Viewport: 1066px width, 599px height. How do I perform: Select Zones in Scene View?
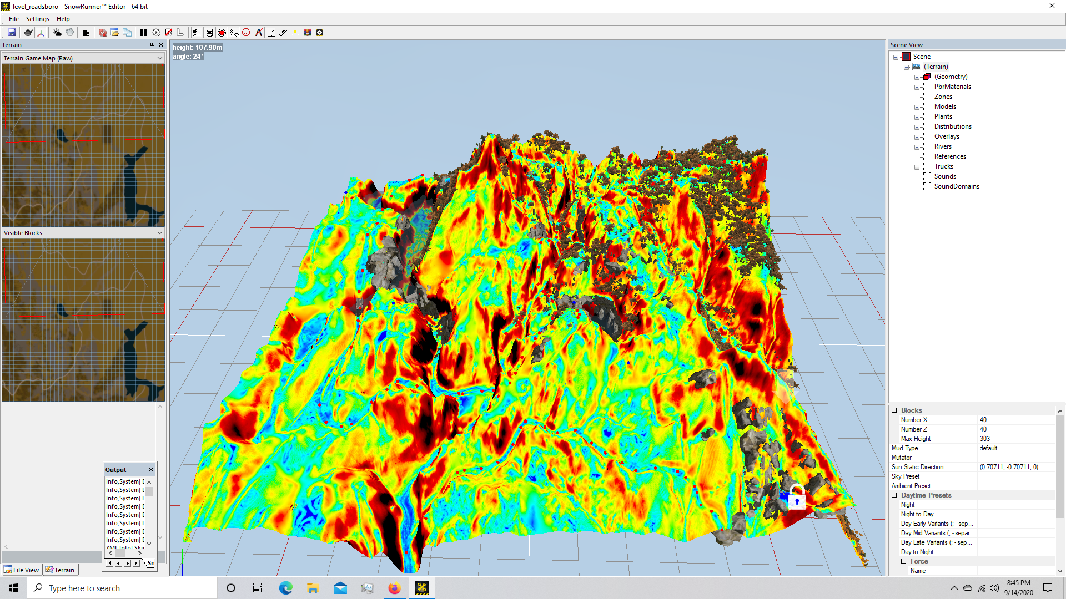coord(943,97)
